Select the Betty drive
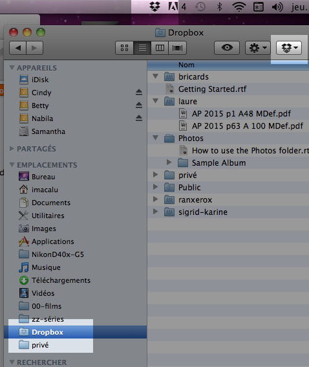 [x=40, y=106]
